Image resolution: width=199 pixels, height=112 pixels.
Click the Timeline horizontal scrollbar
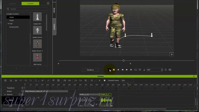(95, 109)
